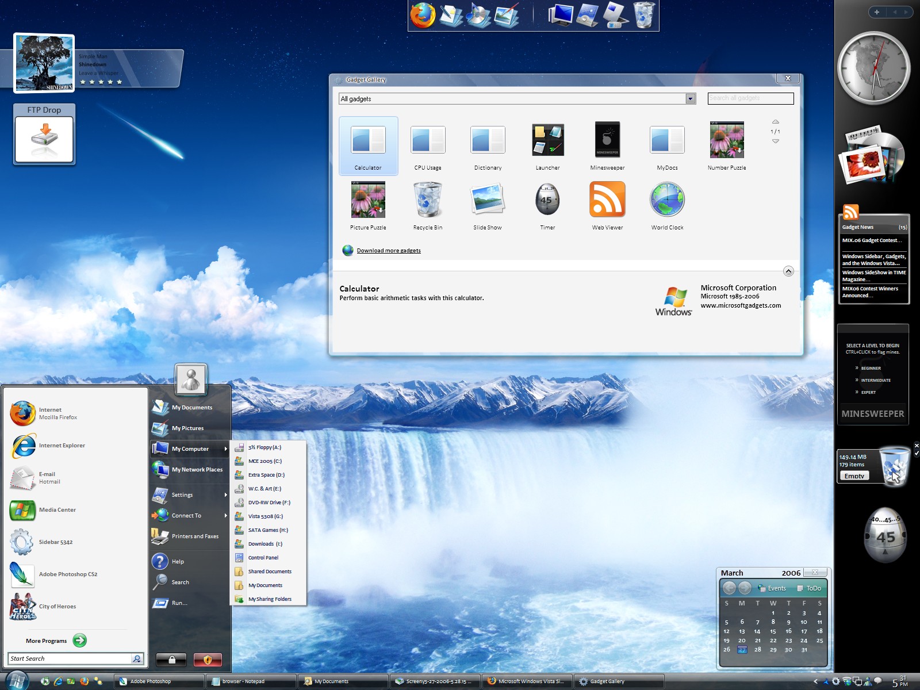Click the sidebar egg timer gadget
This screenshot has width=920, height=690.
885,535
